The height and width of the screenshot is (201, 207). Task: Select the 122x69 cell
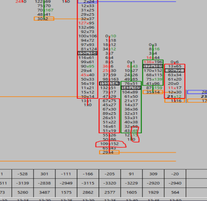(x=43, y=2)
